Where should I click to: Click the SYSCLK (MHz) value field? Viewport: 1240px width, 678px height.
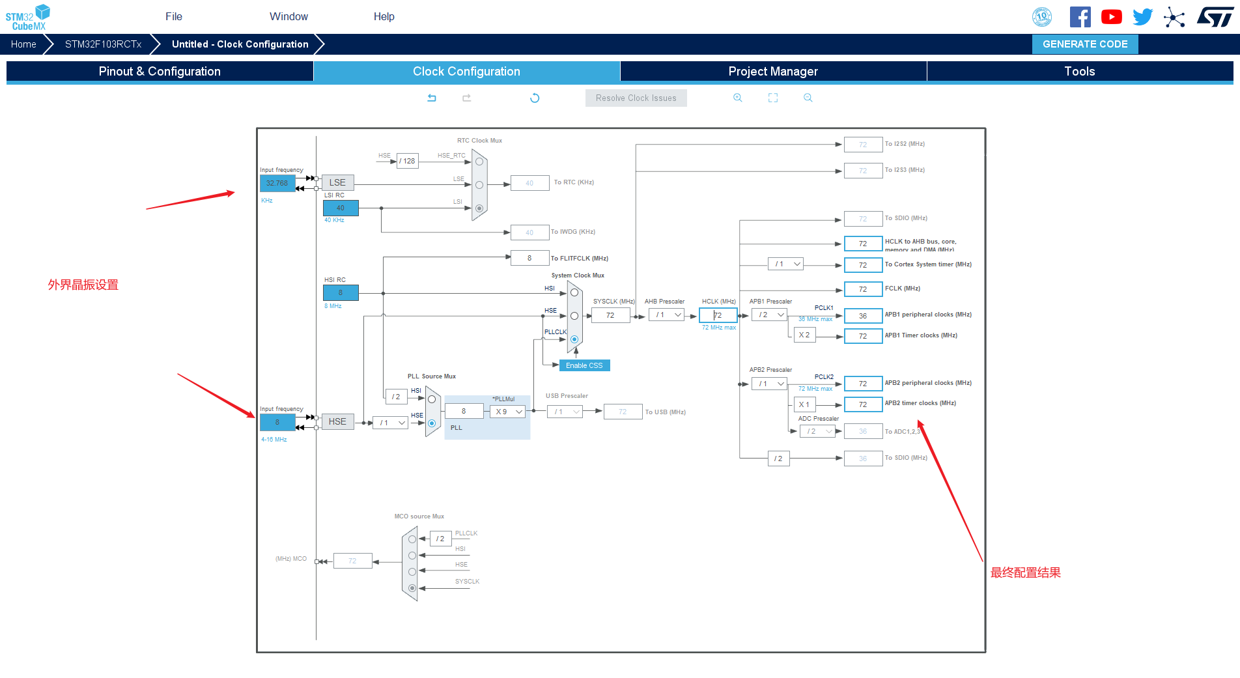pyautogui.click(x=610, y=315)
